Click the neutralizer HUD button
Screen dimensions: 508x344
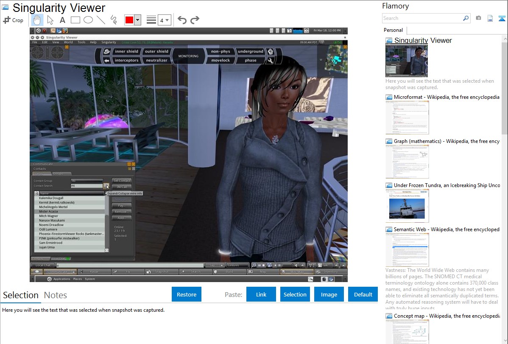coord(156,60)
